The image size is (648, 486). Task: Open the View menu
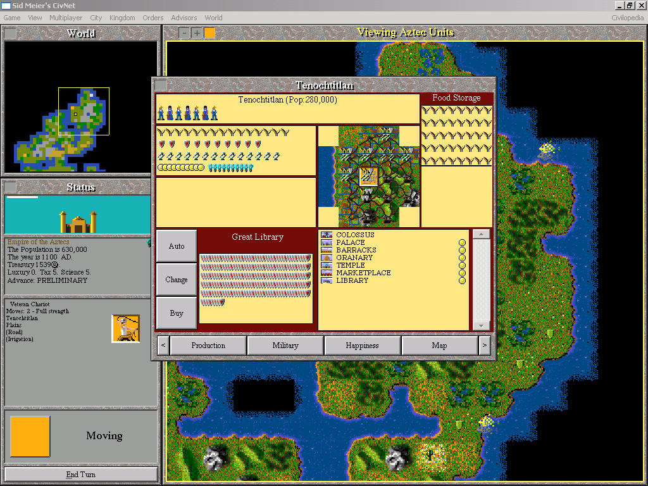point(35,18)
